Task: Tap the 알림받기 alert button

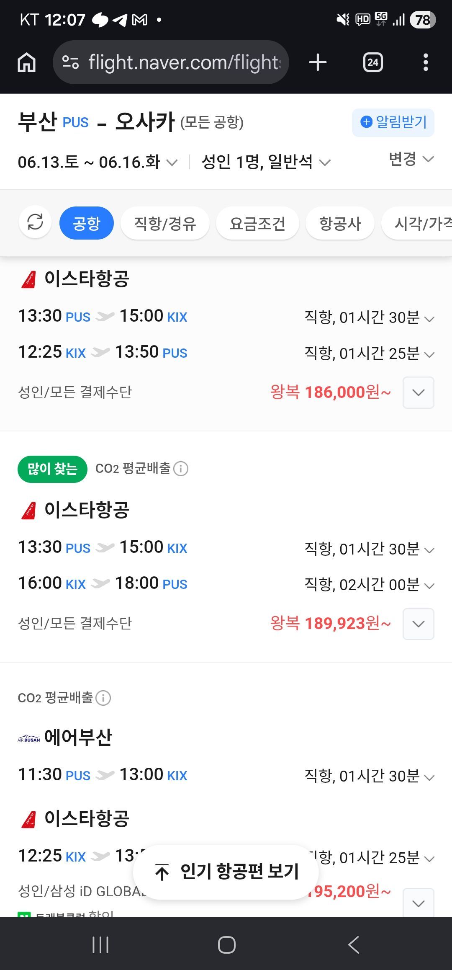Action: tap(393, 122)
